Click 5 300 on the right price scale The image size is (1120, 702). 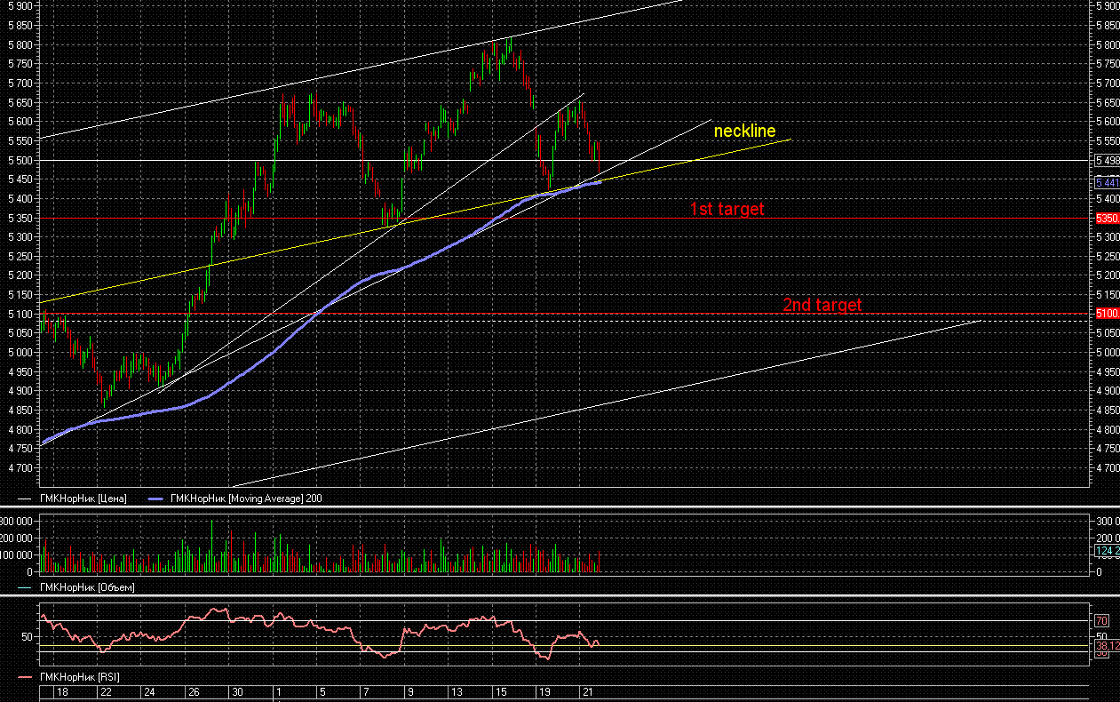(x=1107, y=237)
